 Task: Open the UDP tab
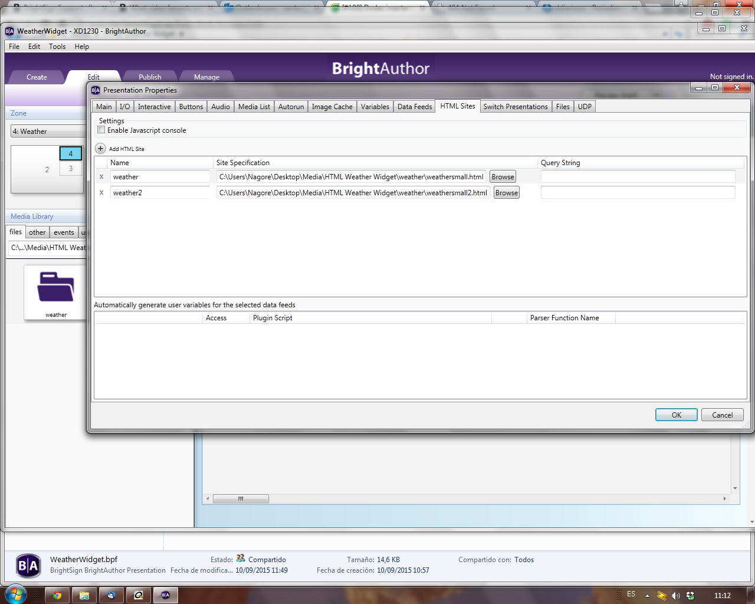coord(585,107)
